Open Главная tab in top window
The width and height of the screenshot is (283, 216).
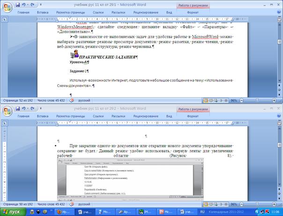23,13
